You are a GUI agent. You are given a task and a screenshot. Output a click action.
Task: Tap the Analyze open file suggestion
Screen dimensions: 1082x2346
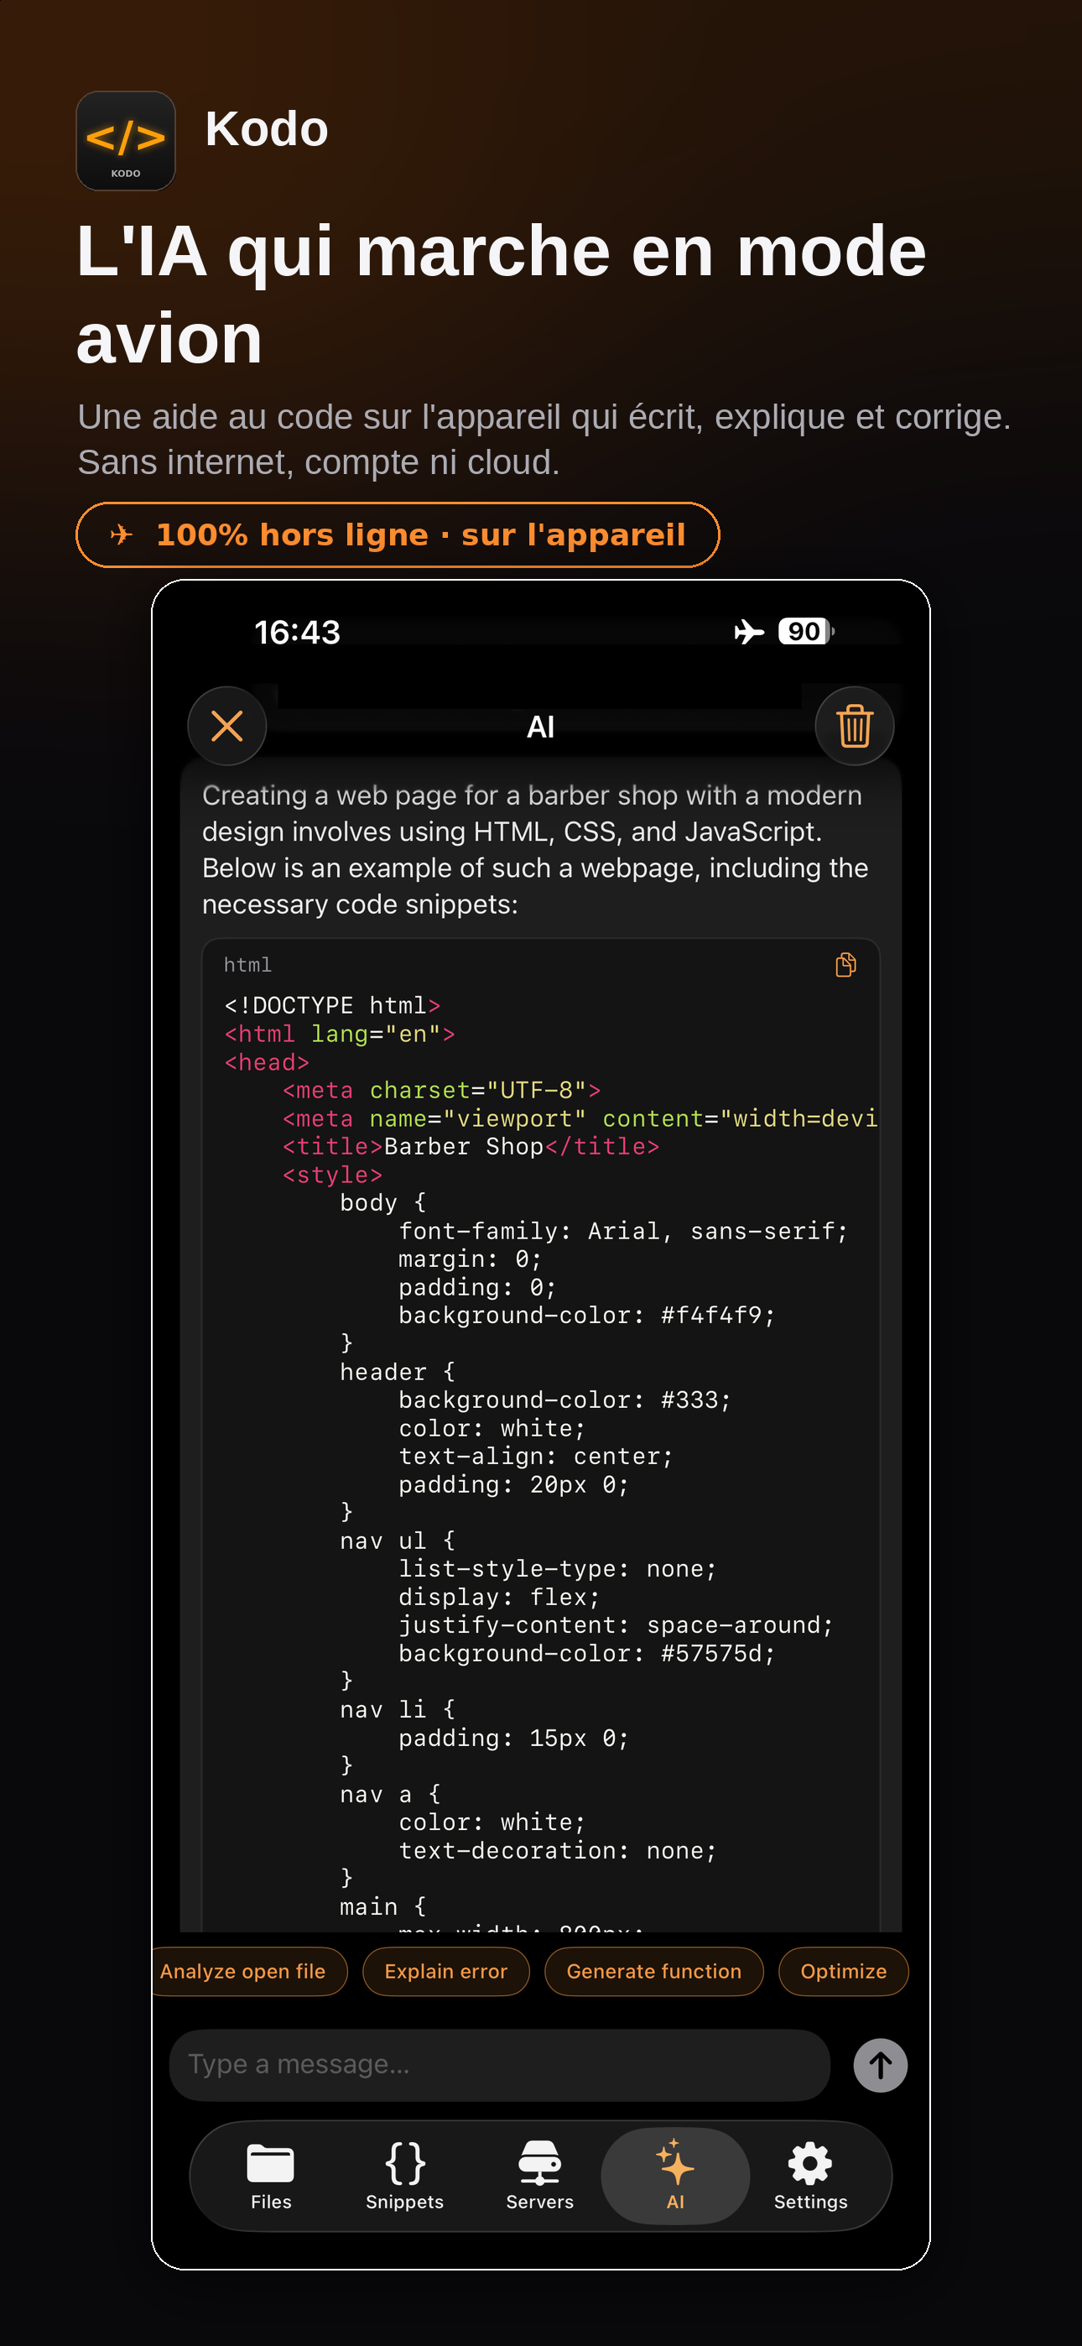tap(248, 1972)
